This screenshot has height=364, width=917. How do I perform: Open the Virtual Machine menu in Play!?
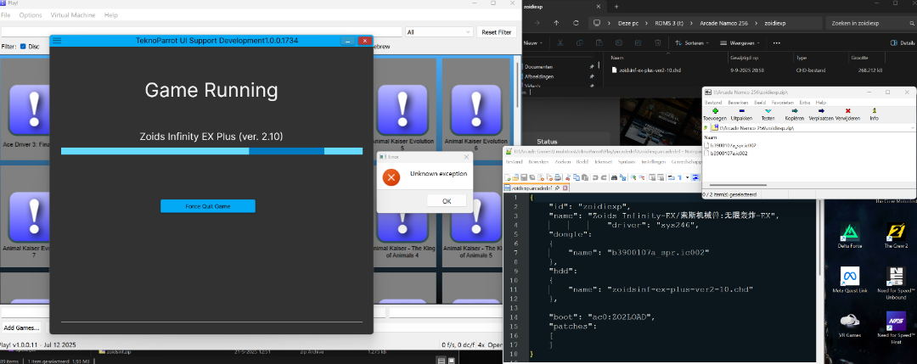(x=73, y=14)
